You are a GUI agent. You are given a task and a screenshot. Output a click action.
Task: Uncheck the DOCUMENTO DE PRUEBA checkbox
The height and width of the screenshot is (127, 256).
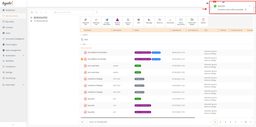tap(82, 59)
